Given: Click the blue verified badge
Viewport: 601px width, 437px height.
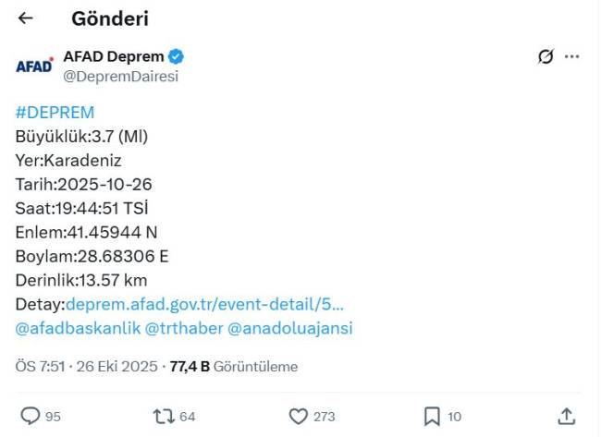Looking at the screenshot, I should pos(177,56).
